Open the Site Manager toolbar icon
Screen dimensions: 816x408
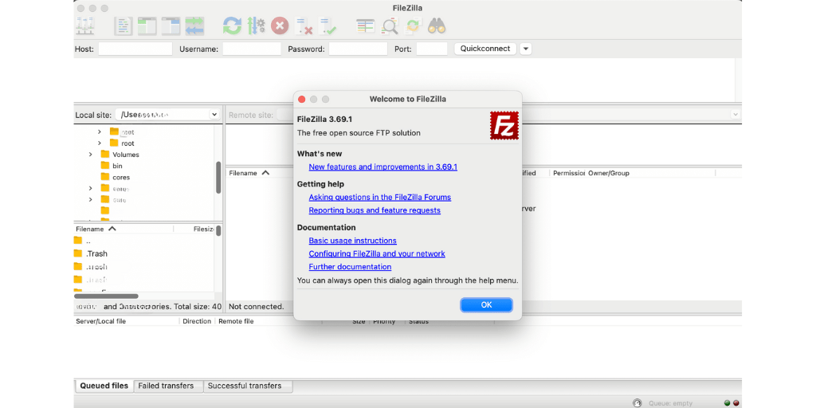[x=84, y=26]
